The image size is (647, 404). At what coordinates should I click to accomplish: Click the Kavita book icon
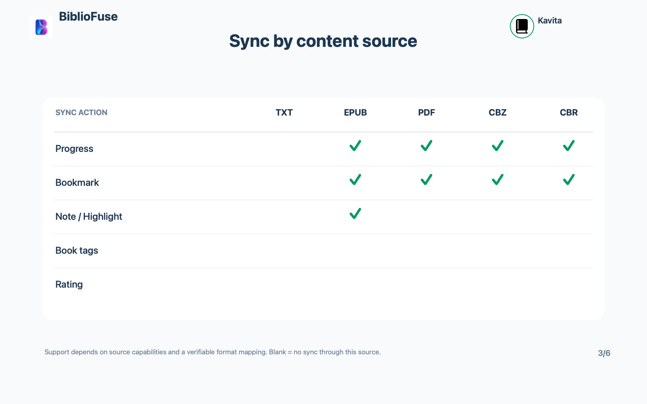point(522,26)
